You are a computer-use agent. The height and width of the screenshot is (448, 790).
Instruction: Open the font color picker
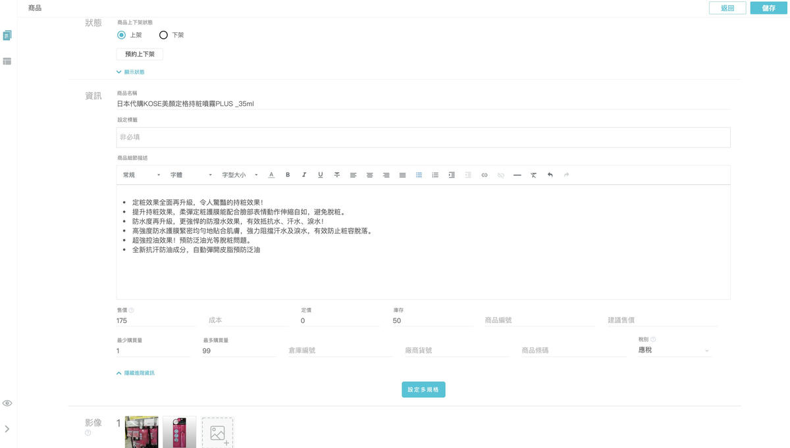[271, 175]
